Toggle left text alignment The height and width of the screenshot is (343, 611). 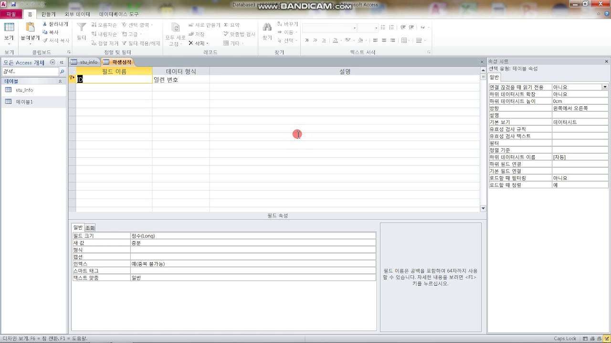point(375,40)
